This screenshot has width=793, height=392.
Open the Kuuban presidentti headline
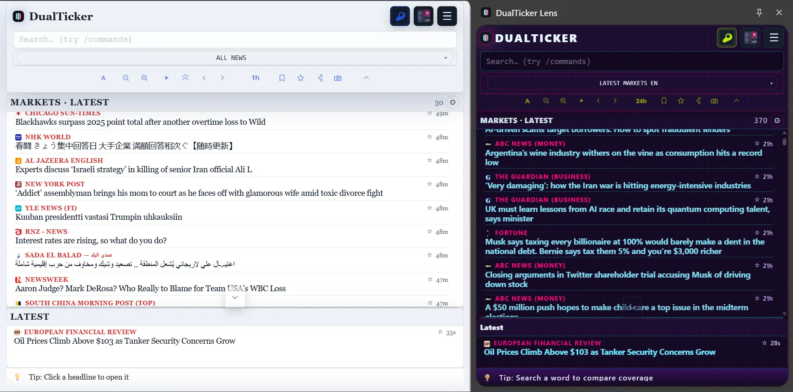coord(99,217)
